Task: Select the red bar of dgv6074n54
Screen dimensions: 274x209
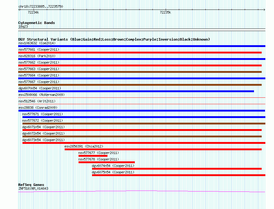Action: [x=177, y=169]
